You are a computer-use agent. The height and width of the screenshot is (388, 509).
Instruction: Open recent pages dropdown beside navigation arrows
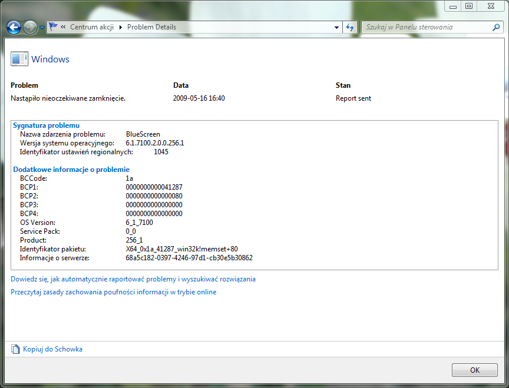pyautogui.click(x=42, y=28)
